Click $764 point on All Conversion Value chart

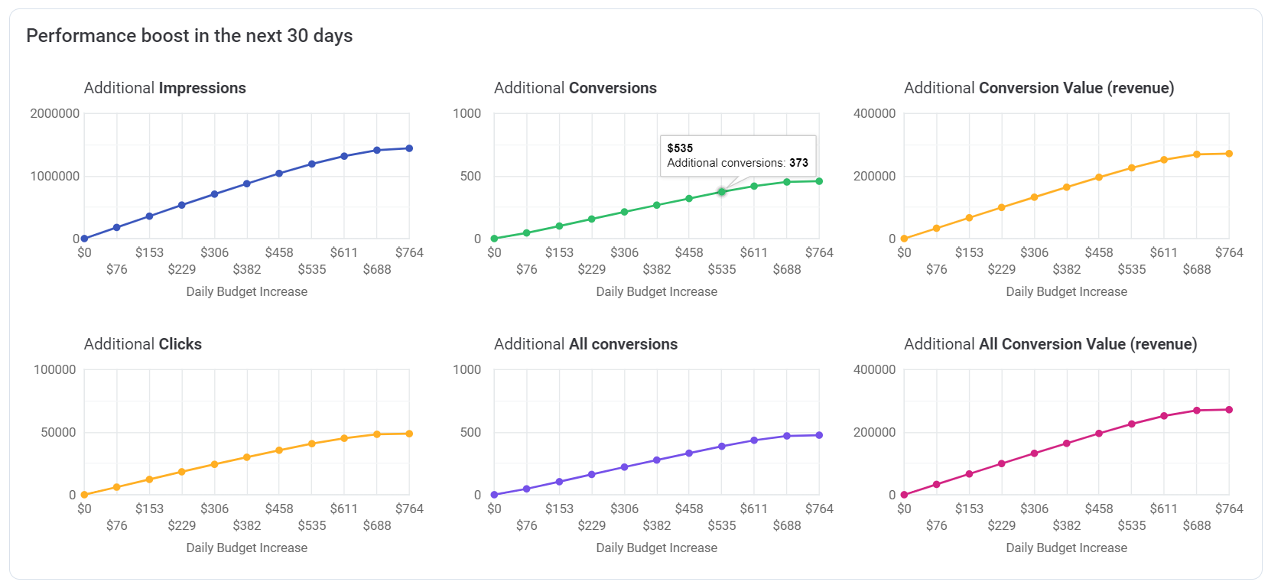pos(1229,410)
